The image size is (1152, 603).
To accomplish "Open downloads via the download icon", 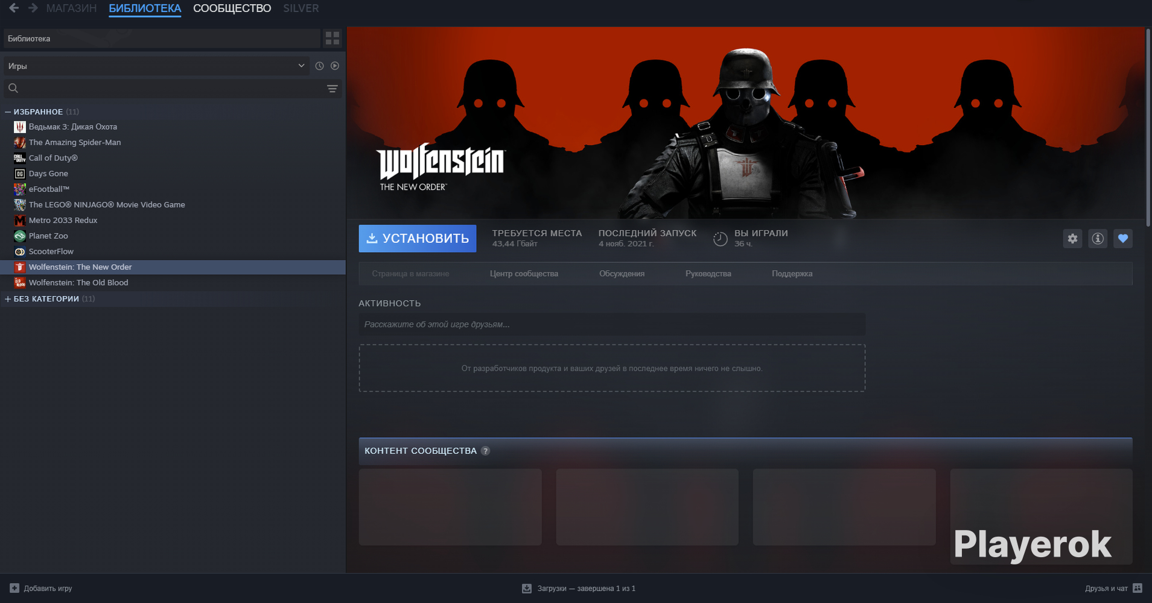I will [x=527, y=588].
